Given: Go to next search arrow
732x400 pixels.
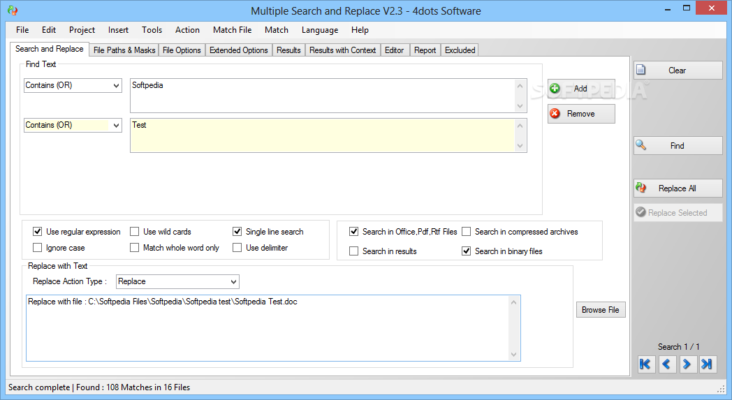Looking at the screenshot, I should (x=687, y=364).
